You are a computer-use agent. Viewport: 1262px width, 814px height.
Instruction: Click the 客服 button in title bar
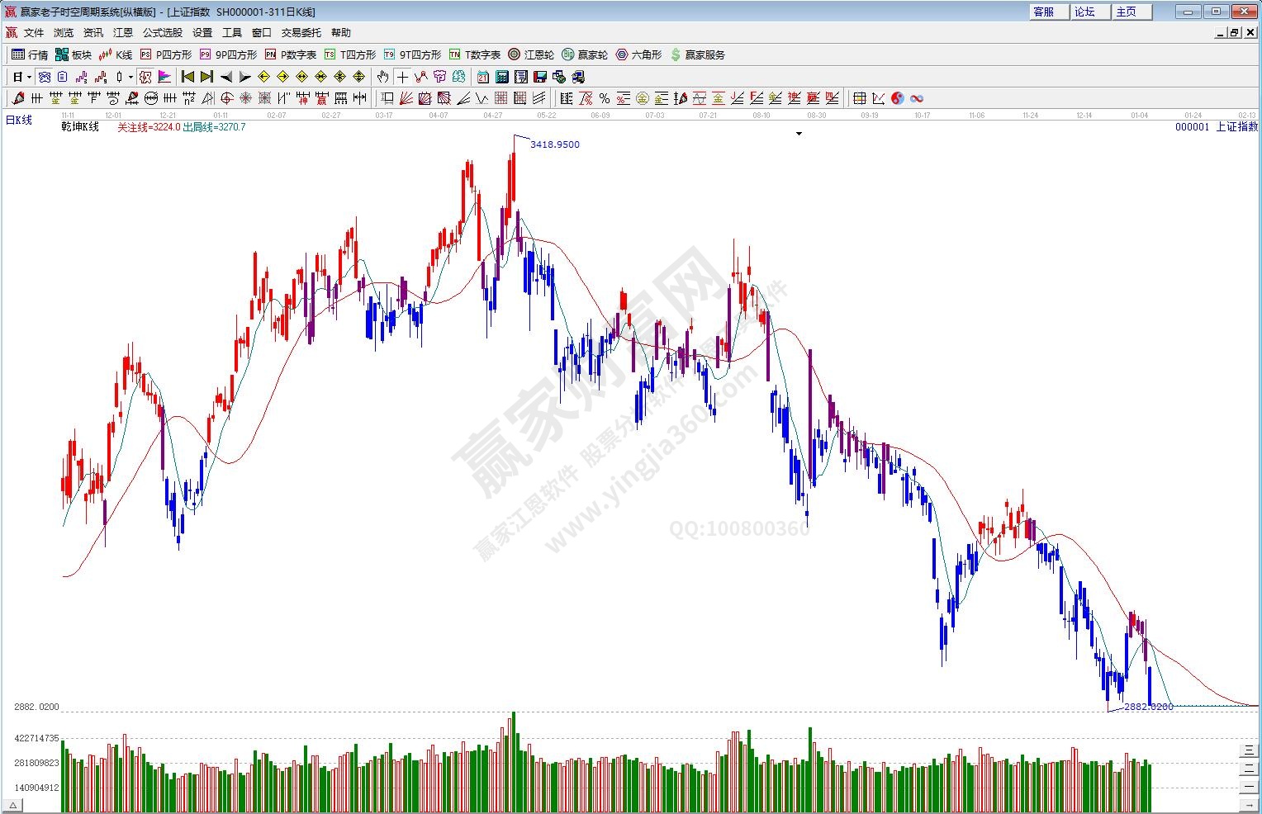click(1045, 12)
